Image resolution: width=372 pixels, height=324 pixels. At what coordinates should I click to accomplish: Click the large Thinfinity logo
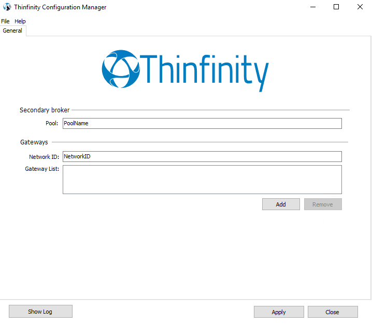click(x=185, y=70)
